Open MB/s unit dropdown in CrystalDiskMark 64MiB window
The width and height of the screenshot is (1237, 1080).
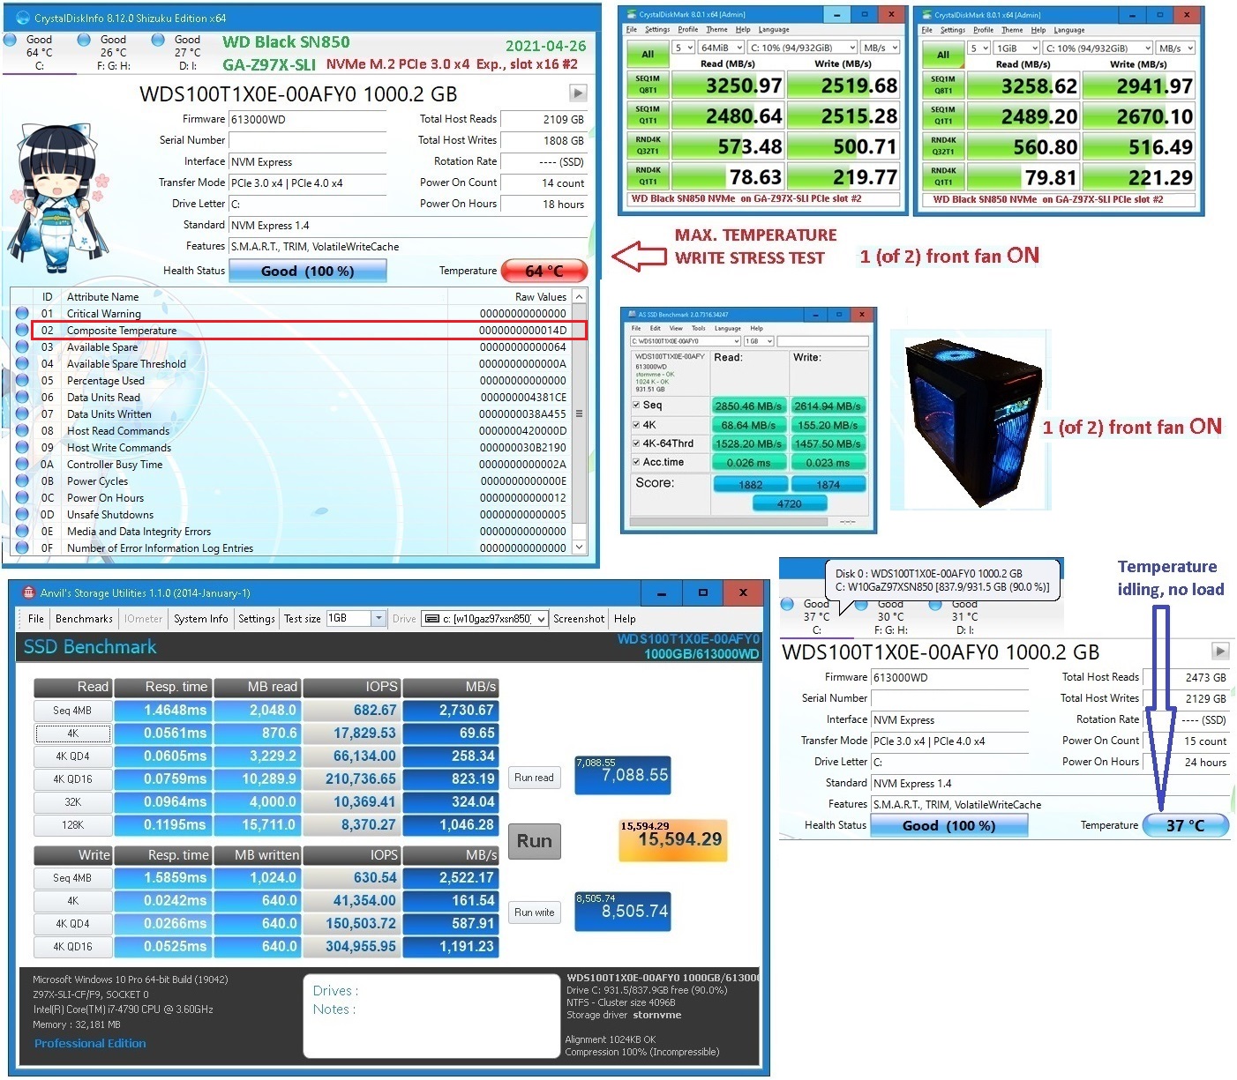click(x=880, y=48)
